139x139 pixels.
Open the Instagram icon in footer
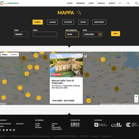tap(3, 130)
